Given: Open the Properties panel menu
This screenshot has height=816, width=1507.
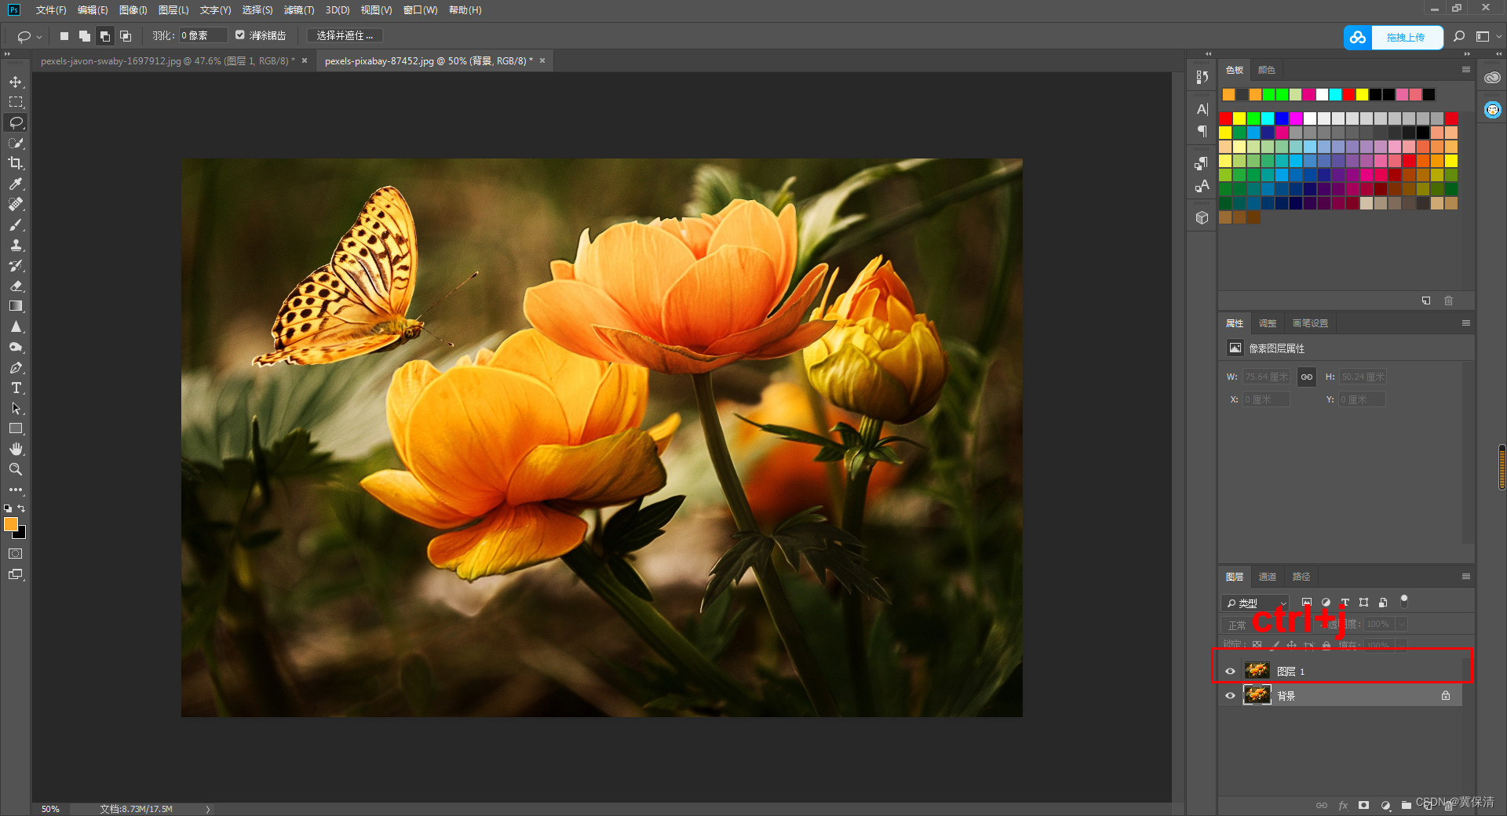Looking at the screenshot, I should tap(1465, 323).
